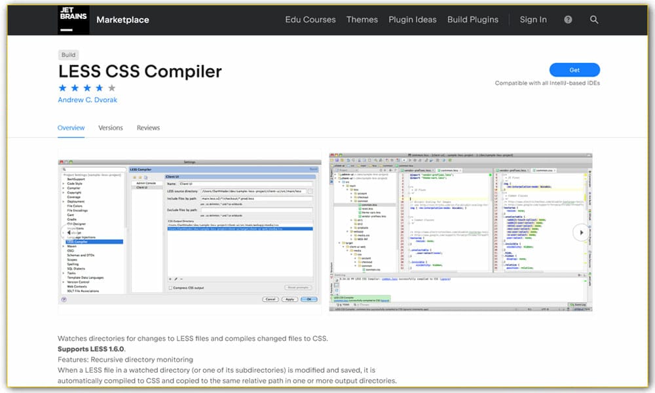655x393 pixels.
Task: Expand the Maven node in the settings tree
Action: click(x=64, y=246)
